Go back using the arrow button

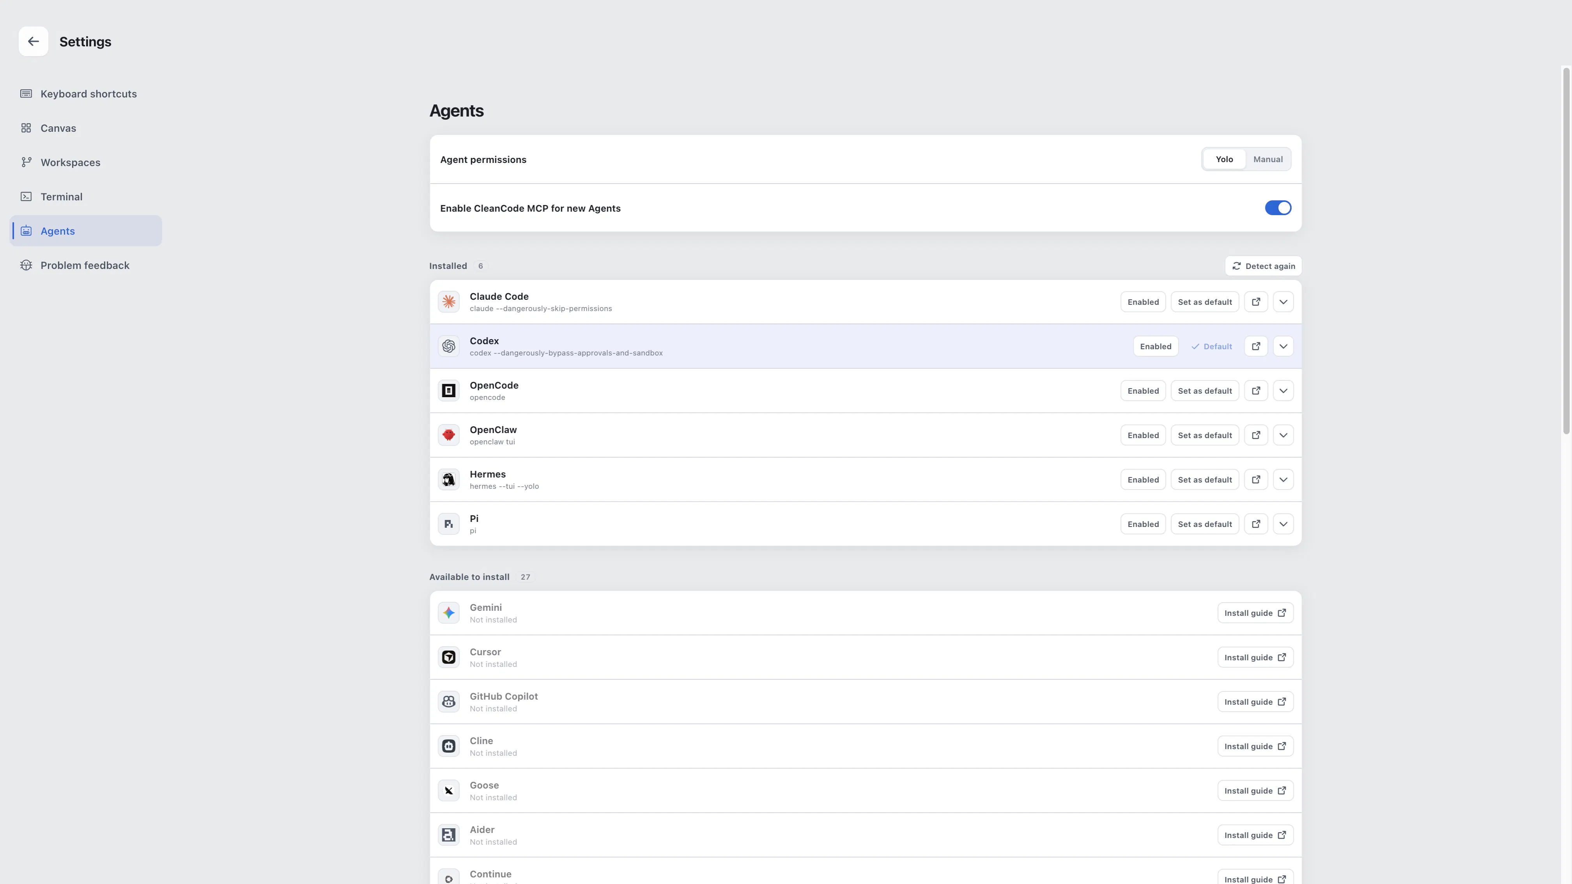point(33,41)
